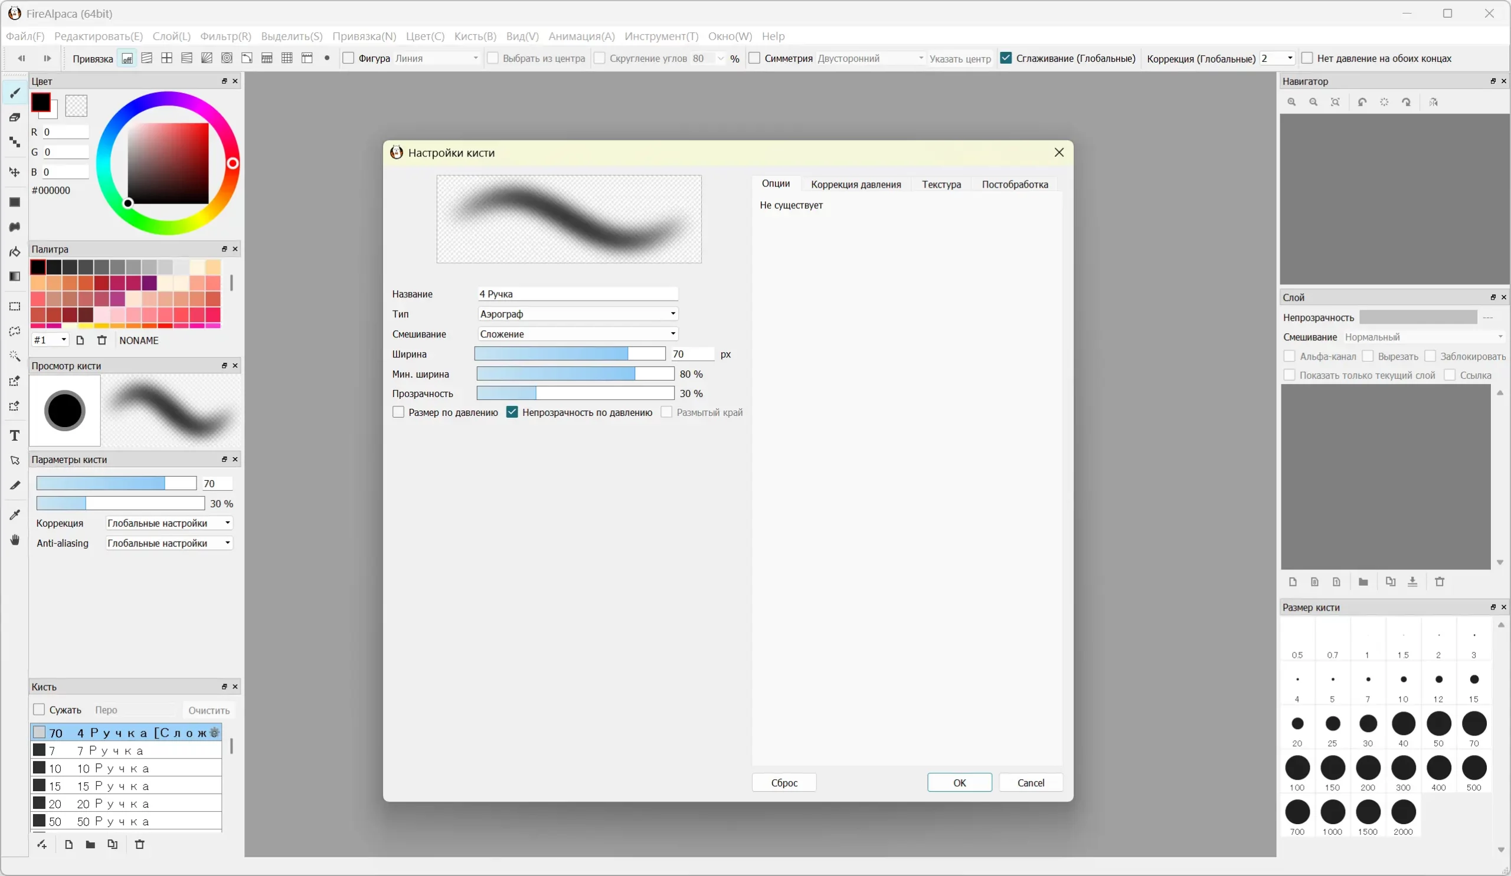Select the Eyedropper tool
This screenshot has width=1511, height=876.
[15, 515]
